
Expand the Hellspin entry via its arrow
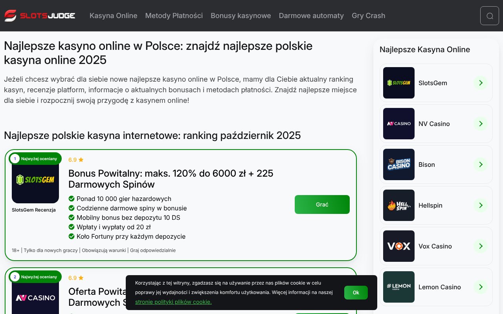[x=480, y=205]
